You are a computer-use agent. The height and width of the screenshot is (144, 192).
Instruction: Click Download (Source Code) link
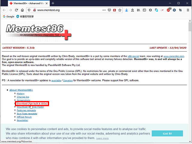(x=30, y=107)
